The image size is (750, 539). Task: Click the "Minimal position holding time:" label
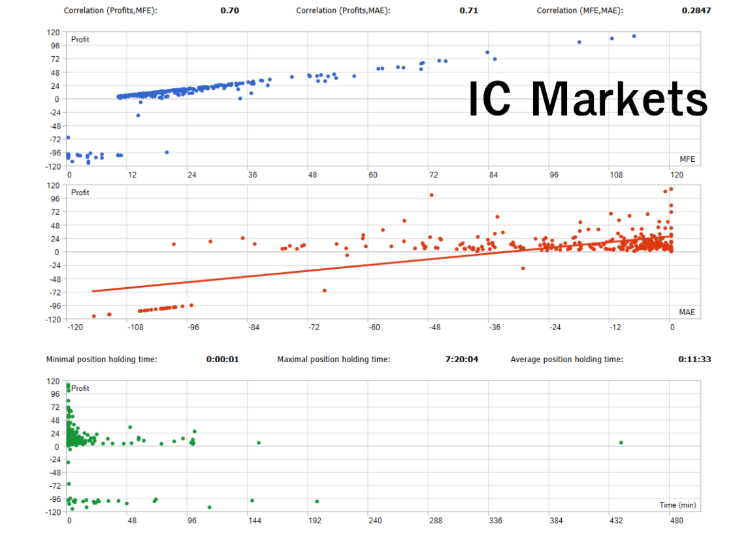click(101, 360)
